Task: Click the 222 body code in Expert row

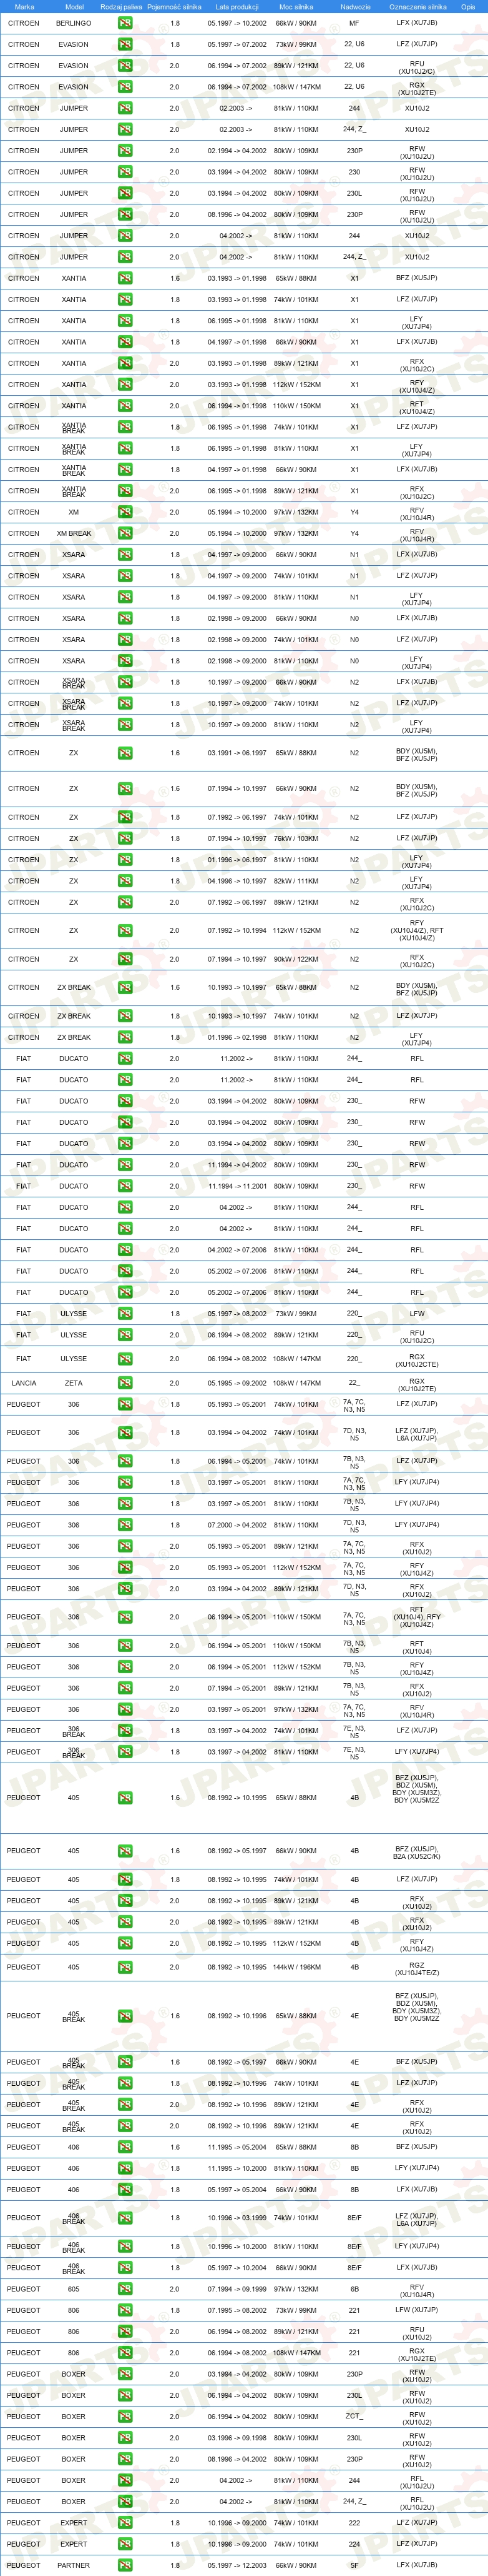Action: point(354,2523)
